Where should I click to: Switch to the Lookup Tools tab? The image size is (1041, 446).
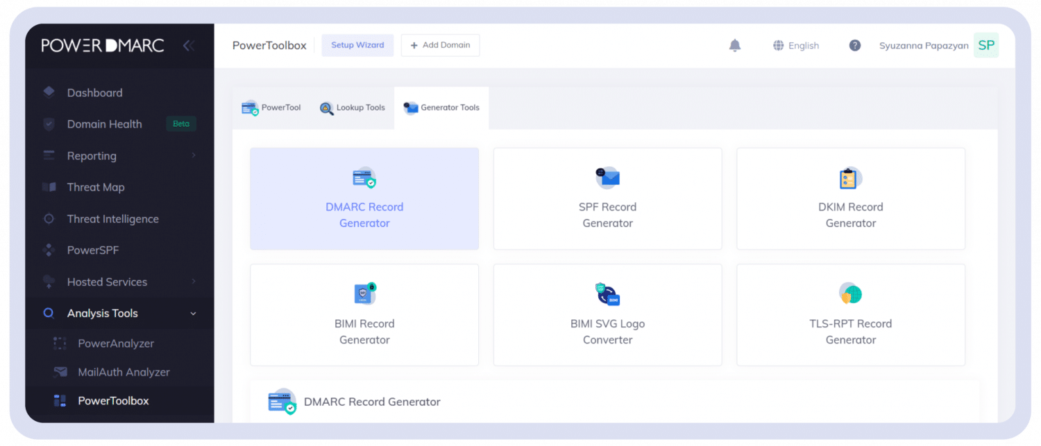[352, 107]
